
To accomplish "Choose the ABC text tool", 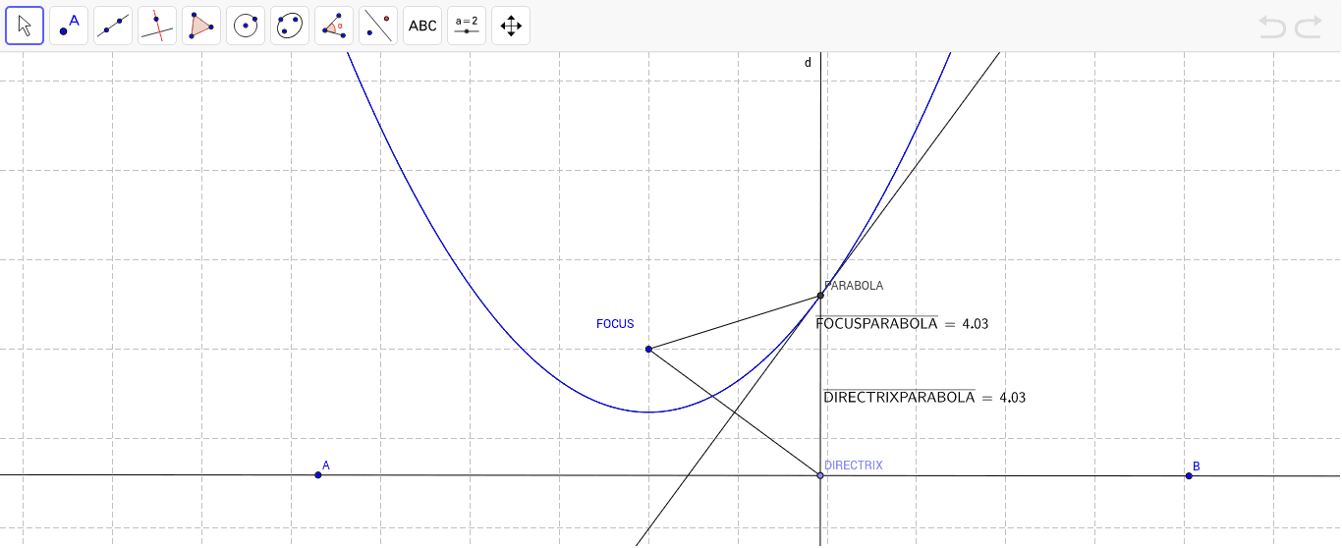I will coord(422,26).
